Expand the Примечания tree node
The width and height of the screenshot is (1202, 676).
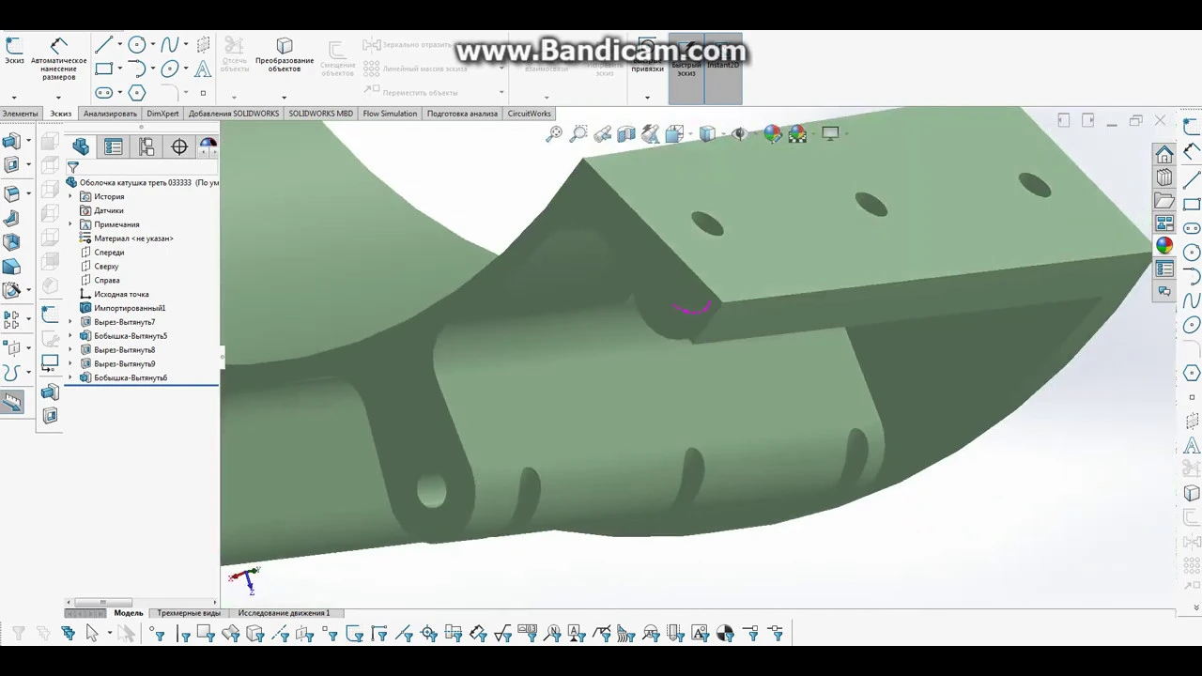click(x=70, y=224)
